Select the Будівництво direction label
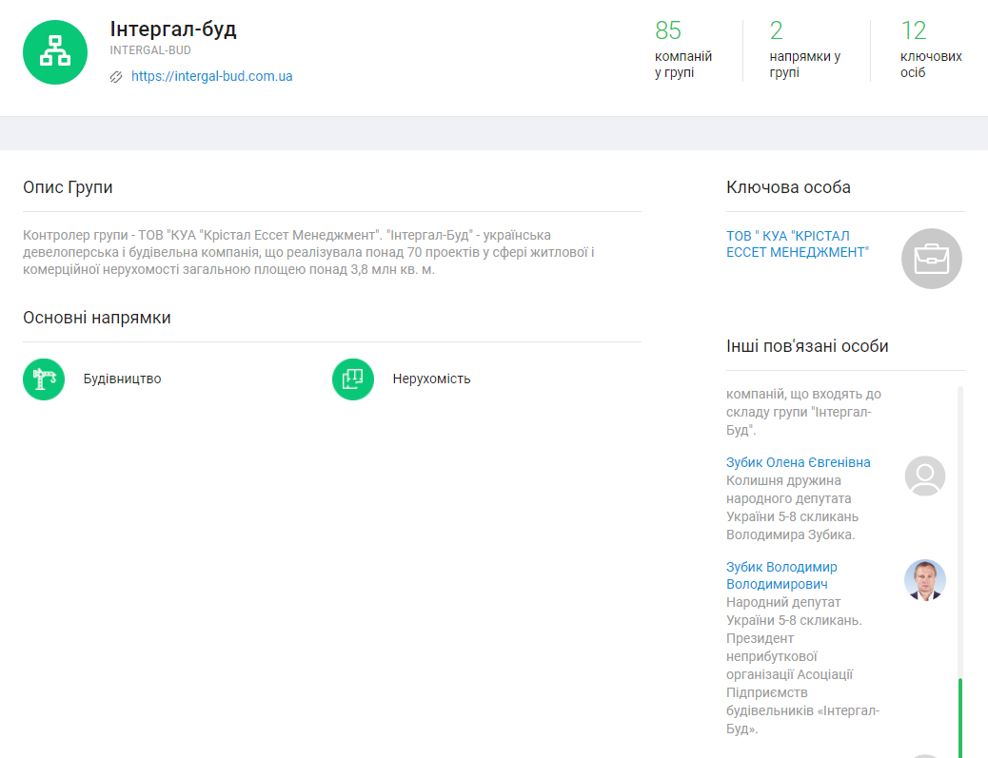Screen dimensions: 988x758 click(x=122, y=379)
